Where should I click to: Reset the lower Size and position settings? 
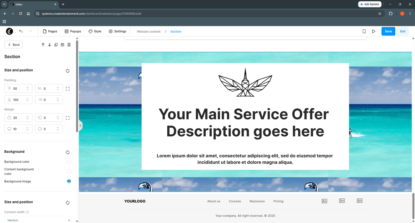point(68,203)
